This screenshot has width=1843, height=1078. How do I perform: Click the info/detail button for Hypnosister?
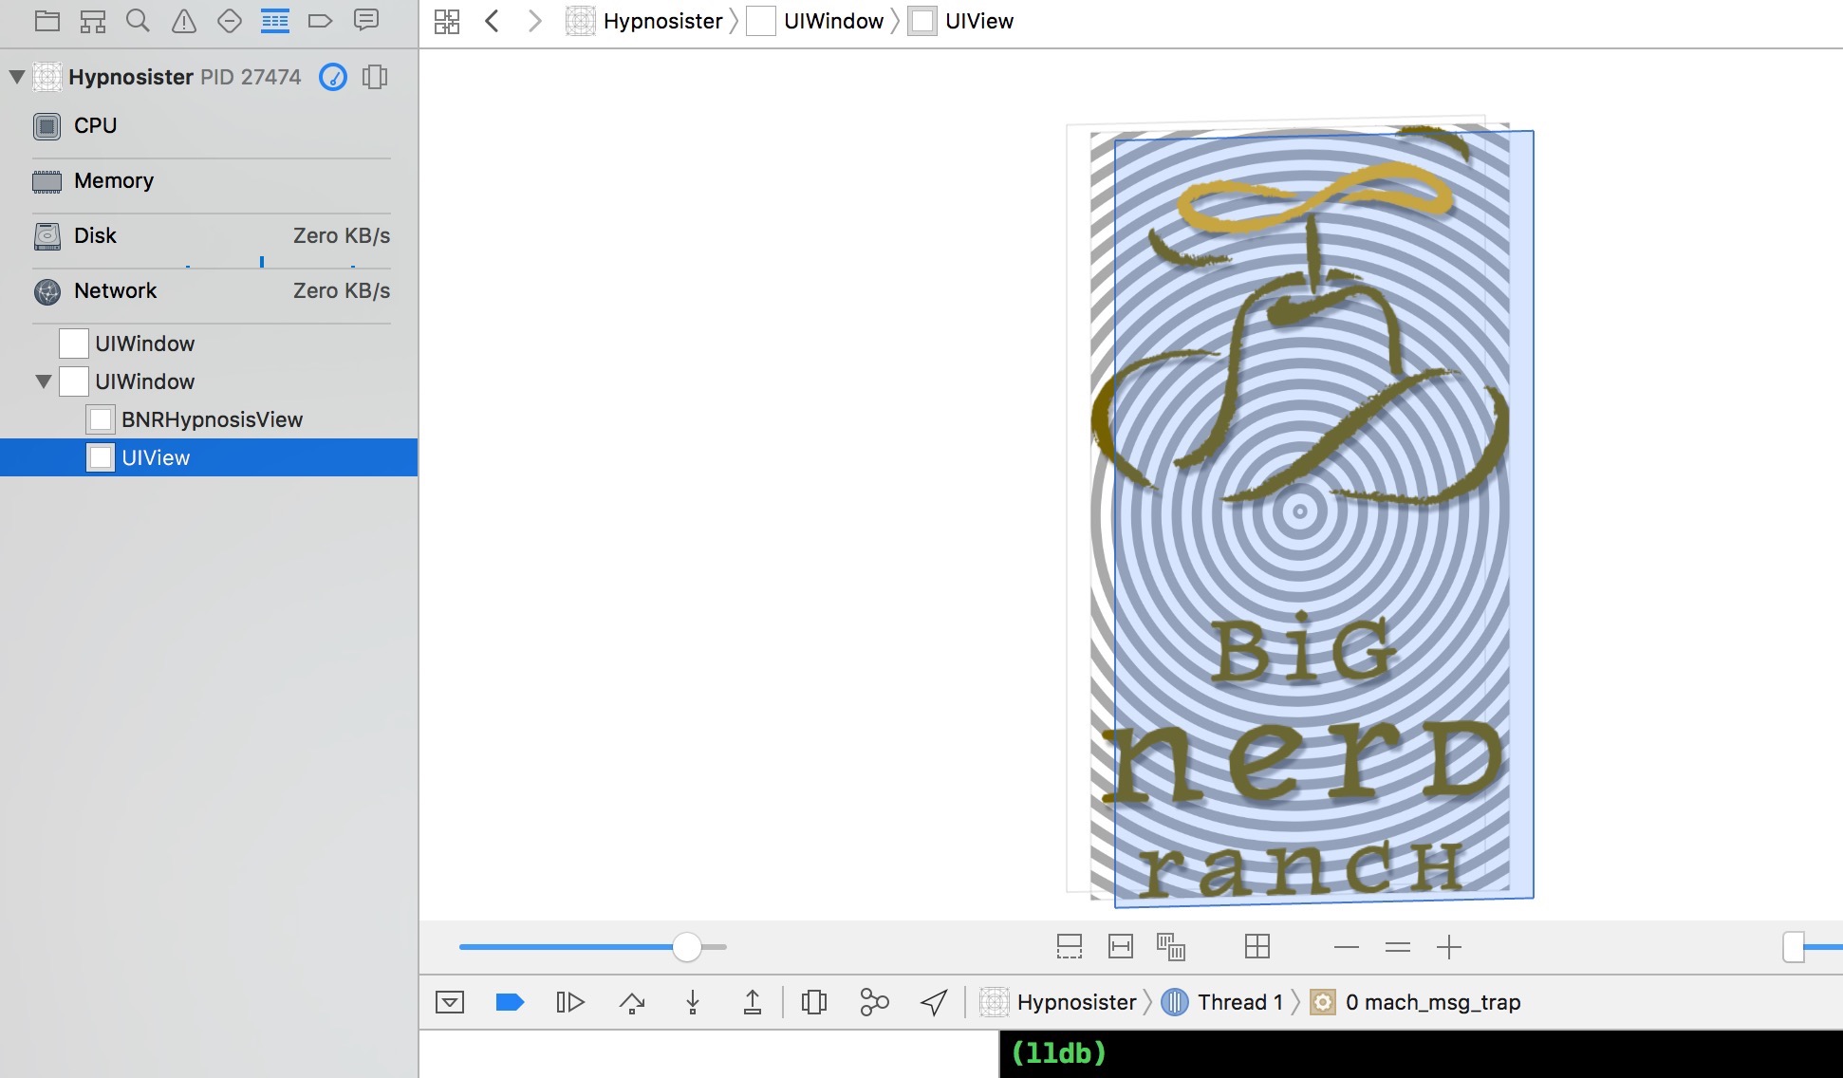tap(332, 76)
